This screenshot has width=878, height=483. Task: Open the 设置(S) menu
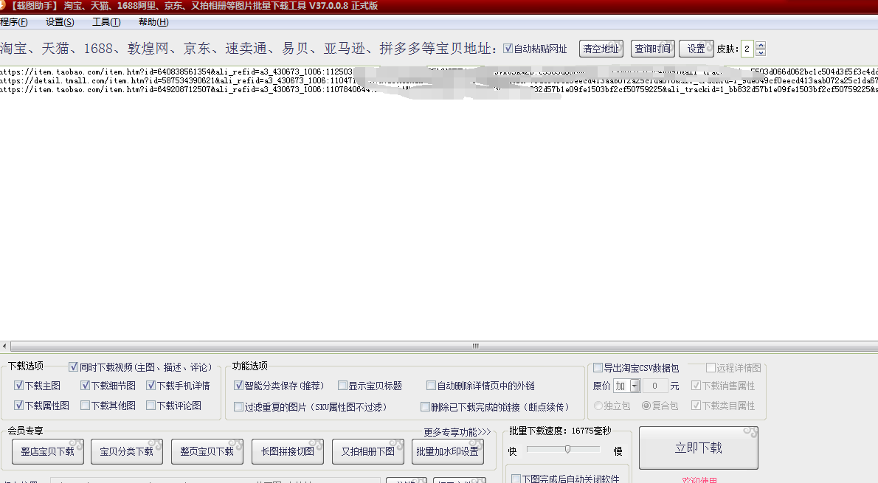coord(60,22)
